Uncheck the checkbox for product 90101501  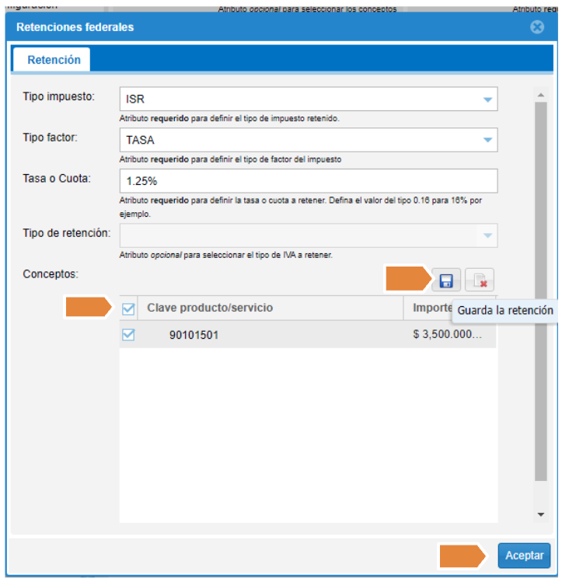(x=128, y=335)
